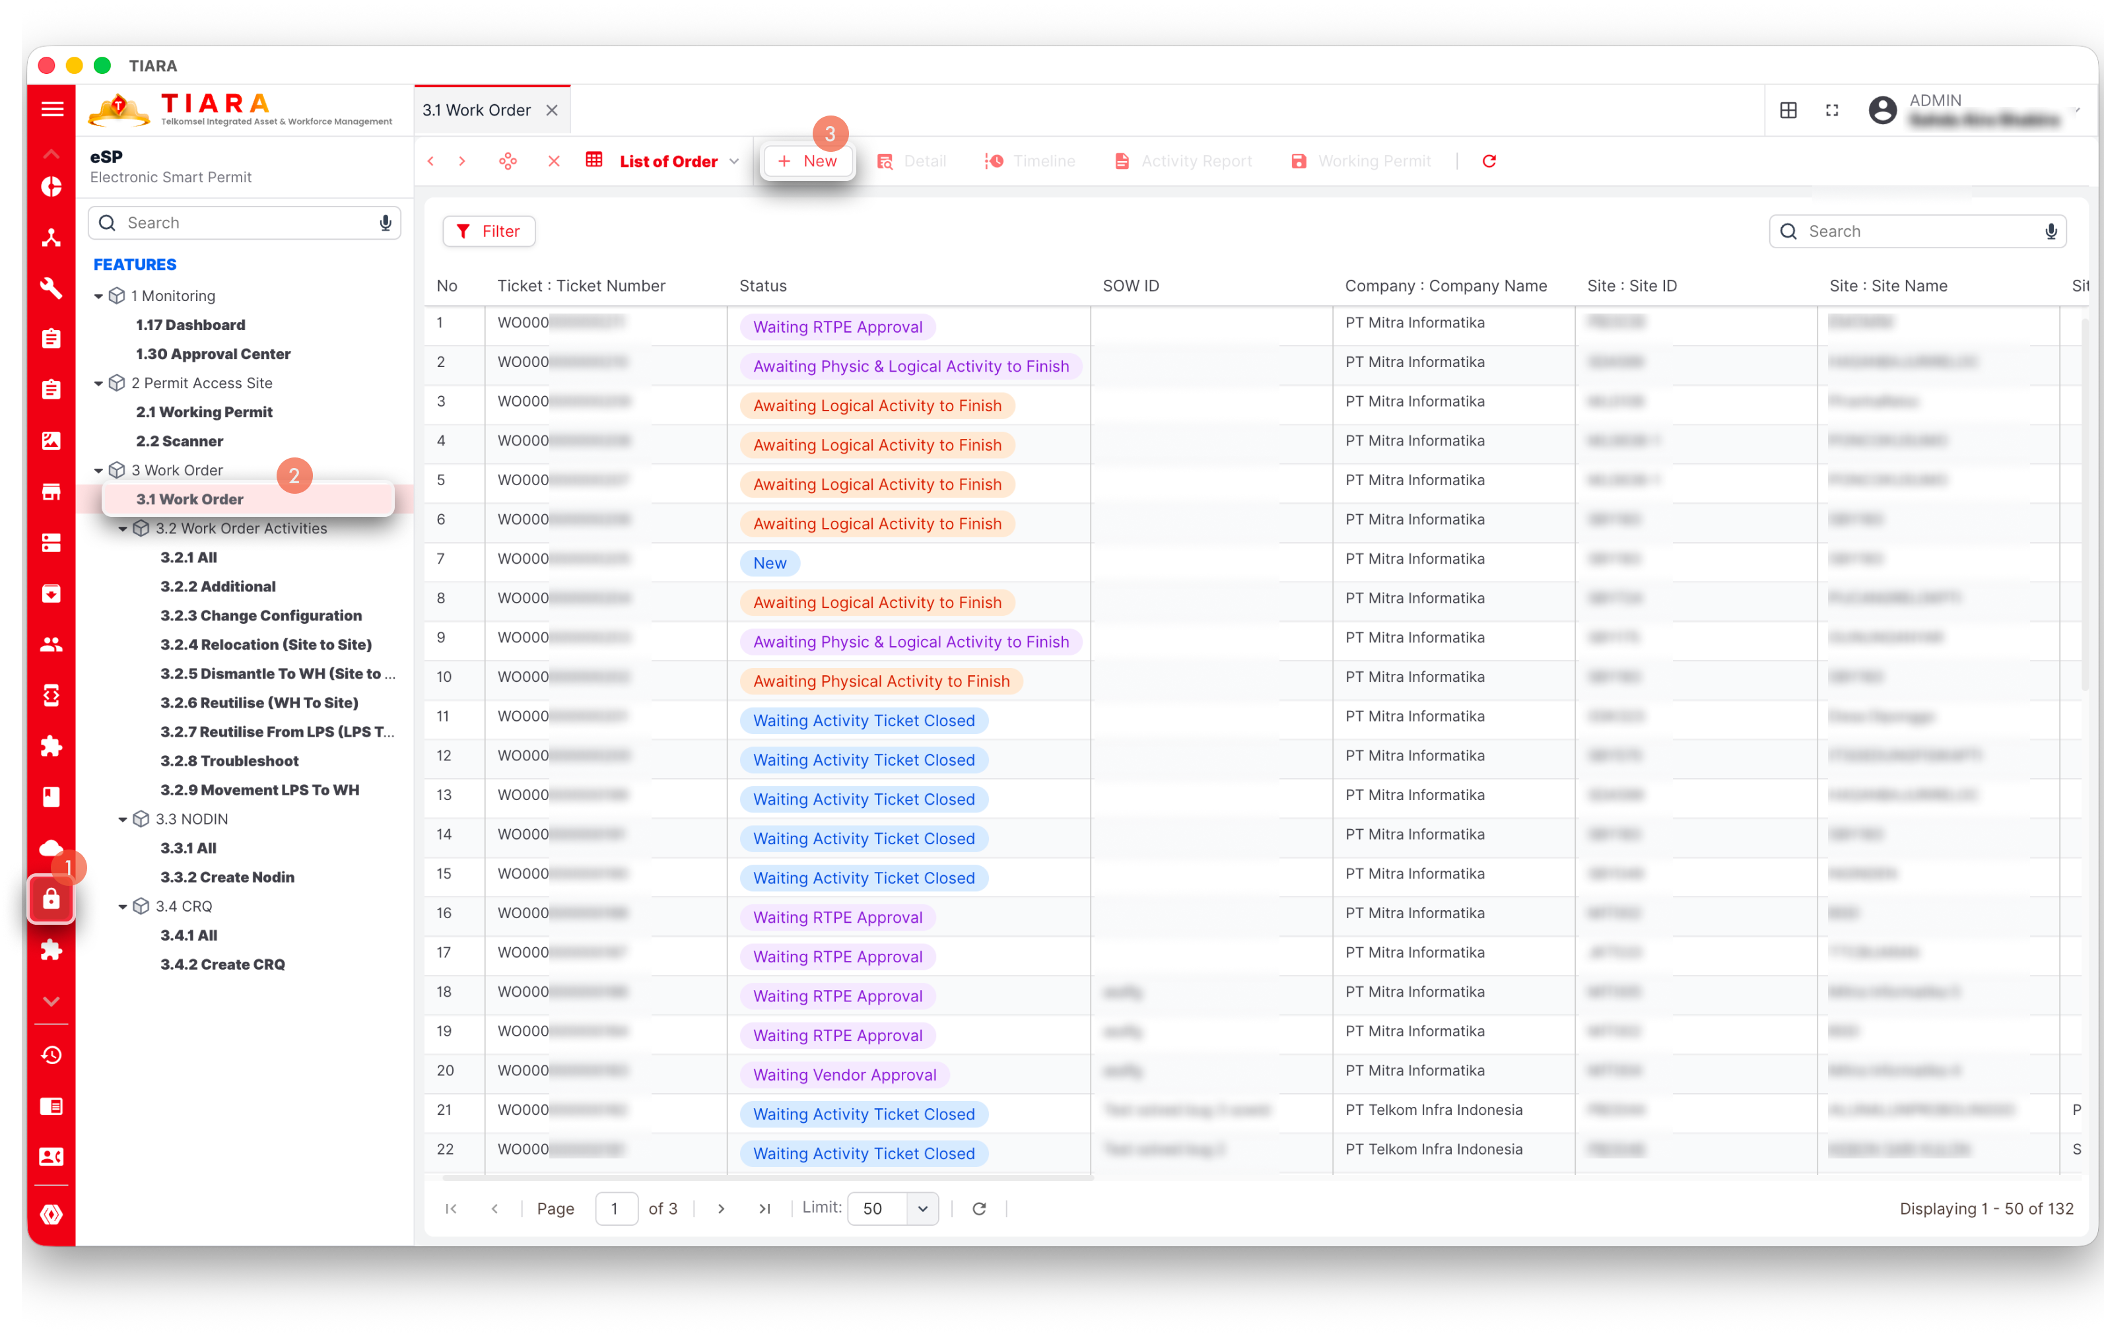Open the Filter button

tap(489, 232)
